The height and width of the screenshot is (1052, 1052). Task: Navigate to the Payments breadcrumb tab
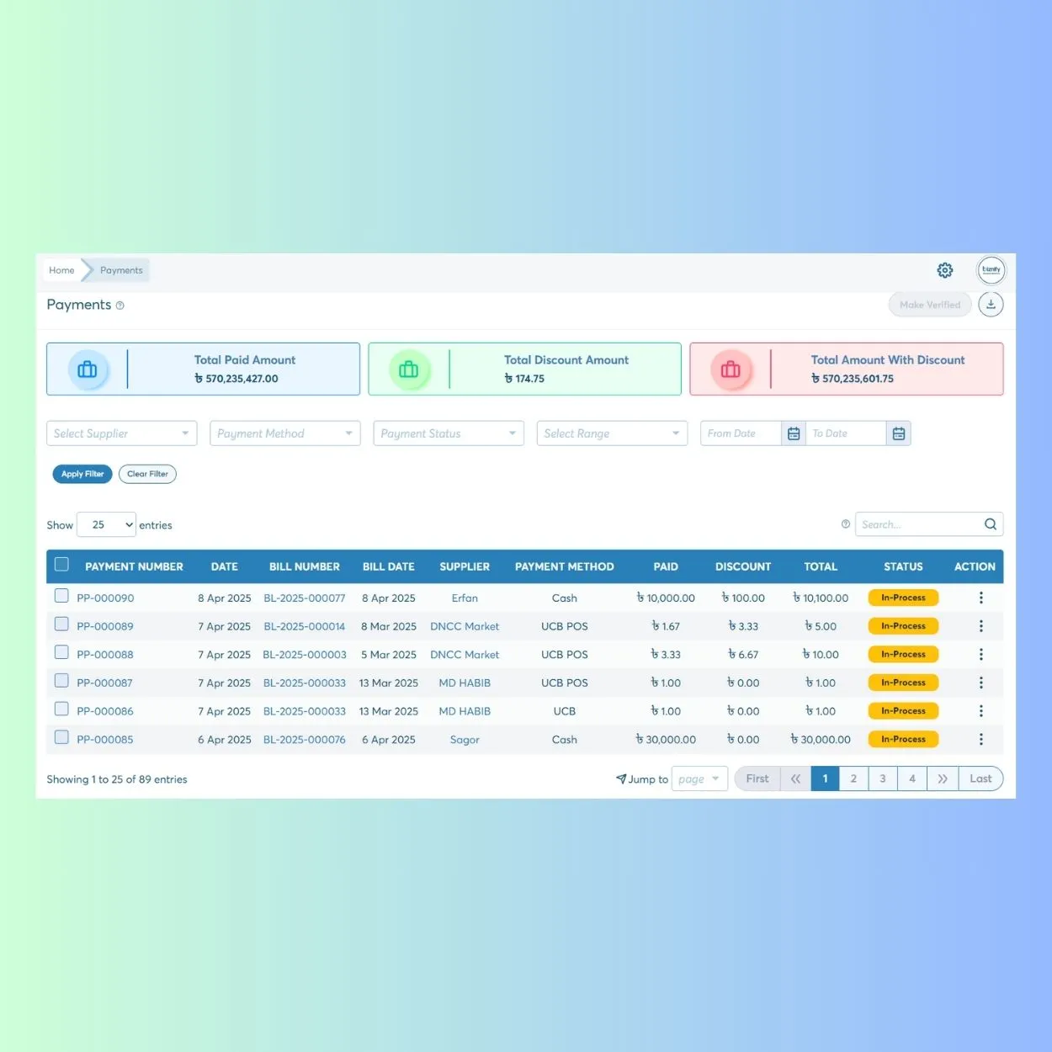coord(120,270)
